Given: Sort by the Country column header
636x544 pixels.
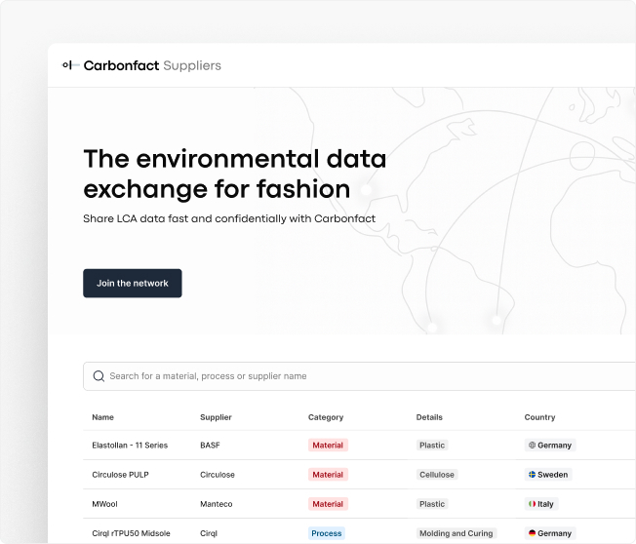Looking at the screenshot, I should (539, 417).
